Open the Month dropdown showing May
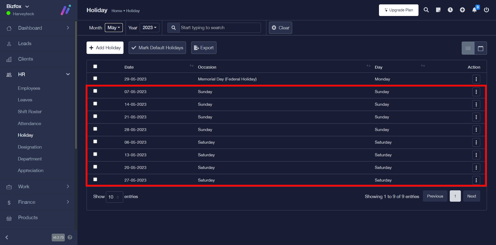 [x=114, y=28]
